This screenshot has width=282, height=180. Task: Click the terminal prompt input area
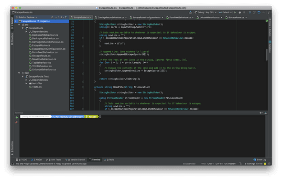tap(100, 117)
